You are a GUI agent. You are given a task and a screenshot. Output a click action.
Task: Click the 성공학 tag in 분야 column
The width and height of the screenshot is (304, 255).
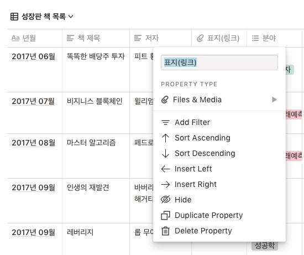pyautogui.click(x=264, y=246)
